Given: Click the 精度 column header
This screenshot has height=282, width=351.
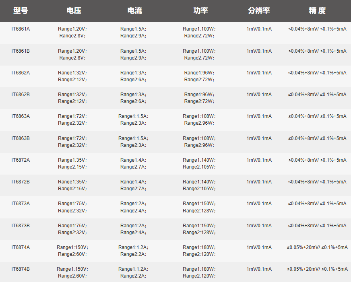Looking at the screenshot, I should [317, 10].
